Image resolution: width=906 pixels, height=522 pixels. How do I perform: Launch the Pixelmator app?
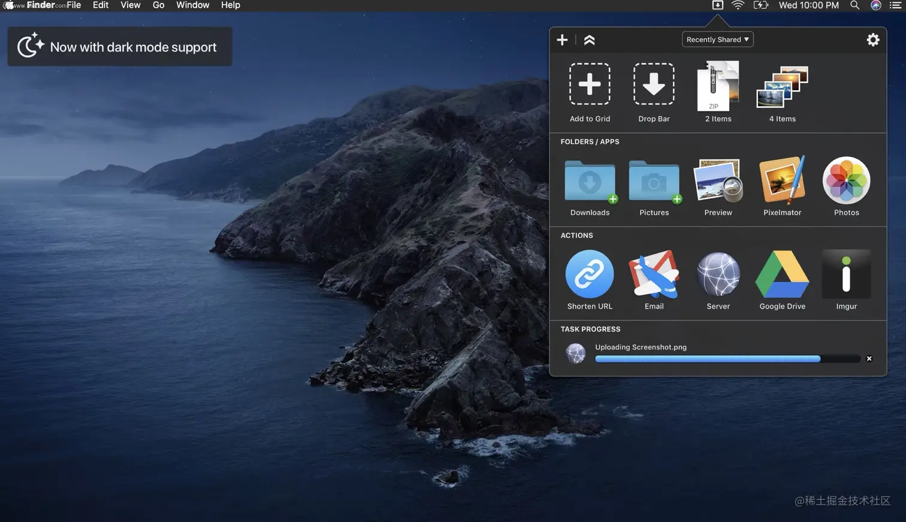[782, 180]
